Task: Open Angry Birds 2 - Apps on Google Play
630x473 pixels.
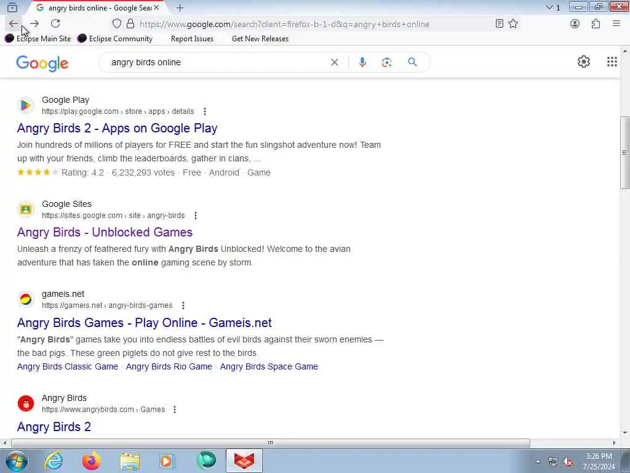Action: 118,128
